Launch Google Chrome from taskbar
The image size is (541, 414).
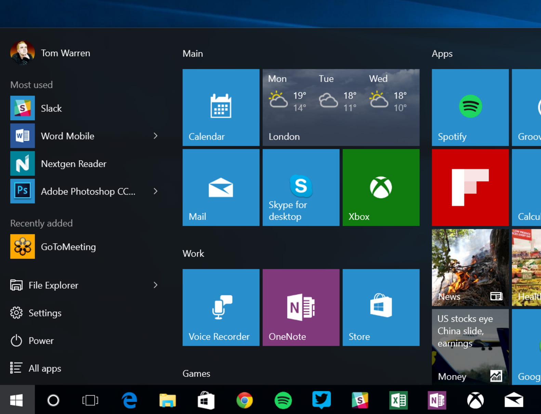[245, 400]
